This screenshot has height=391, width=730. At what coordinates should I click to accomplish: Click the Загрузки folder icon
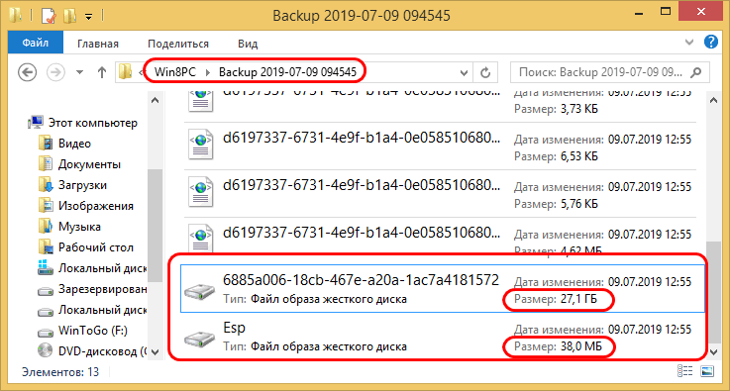[47, 185]
